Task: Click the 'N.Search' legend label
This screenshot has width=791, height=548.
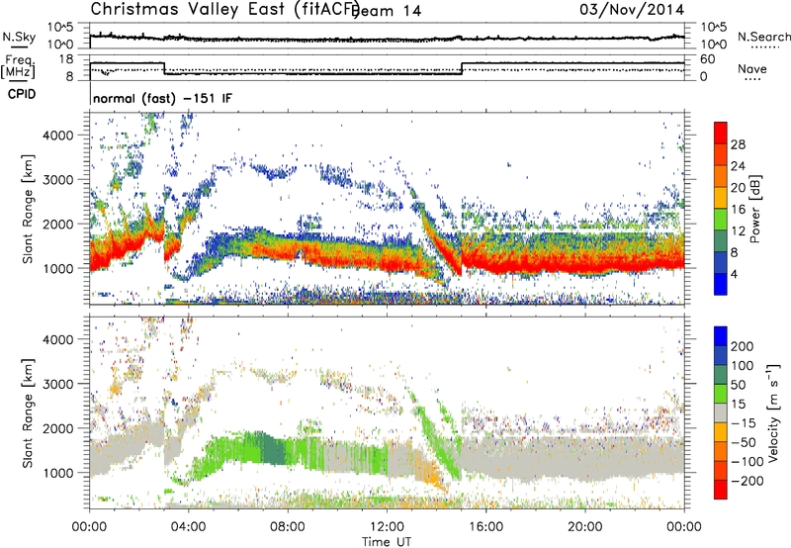Action: 763,37
